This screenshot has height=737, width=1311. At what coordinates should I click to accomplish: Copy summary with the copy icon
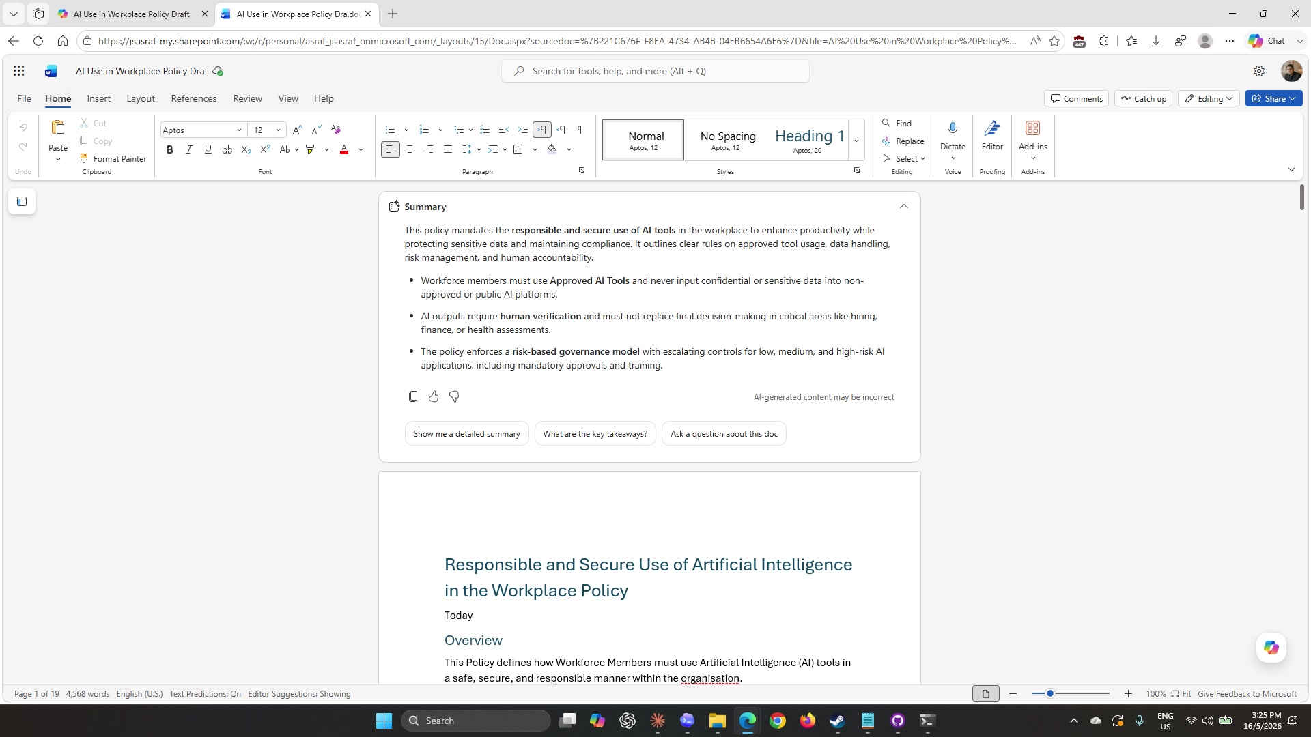pyautogui.click(x=413, y=396)
